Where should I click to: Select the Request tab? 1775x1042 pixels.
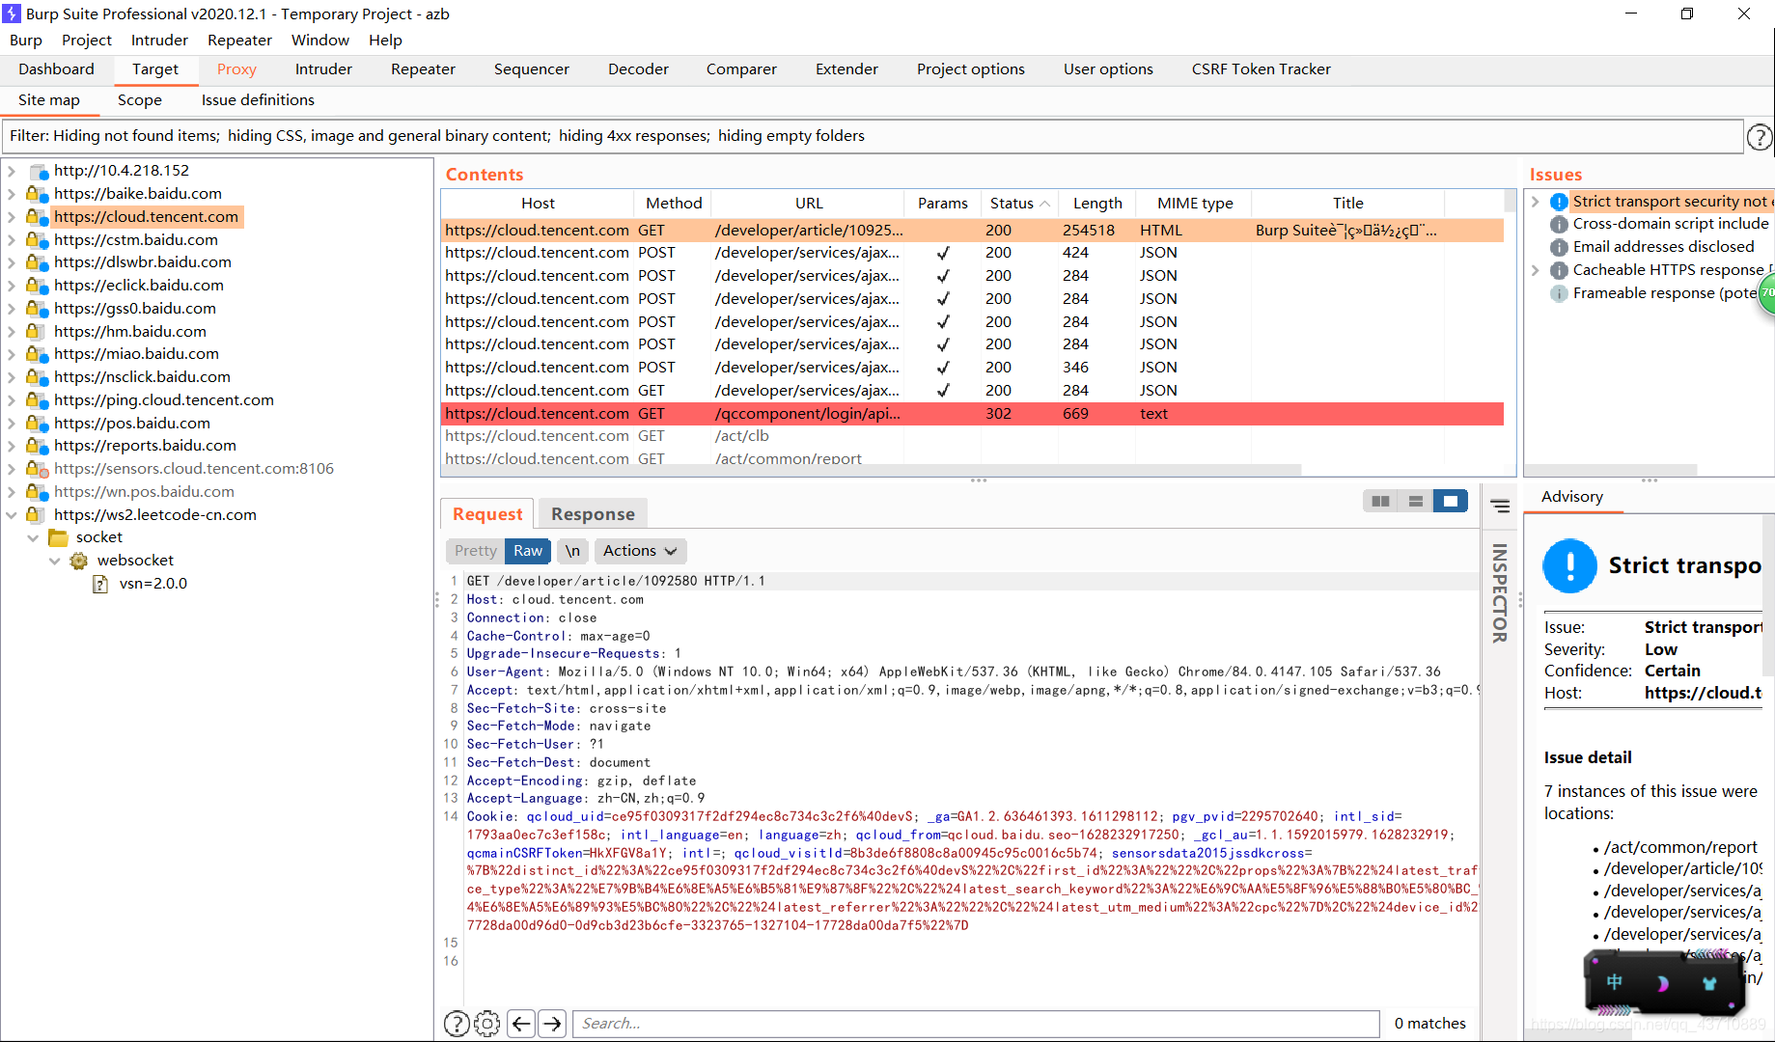pyautogui.click(x=487, y=514)
